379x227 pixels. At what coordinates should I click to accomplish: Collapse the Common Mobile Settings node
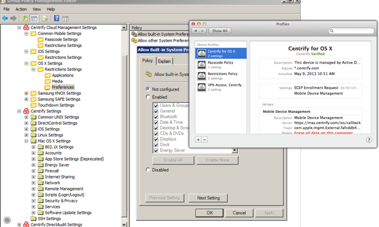pos(27,33)
